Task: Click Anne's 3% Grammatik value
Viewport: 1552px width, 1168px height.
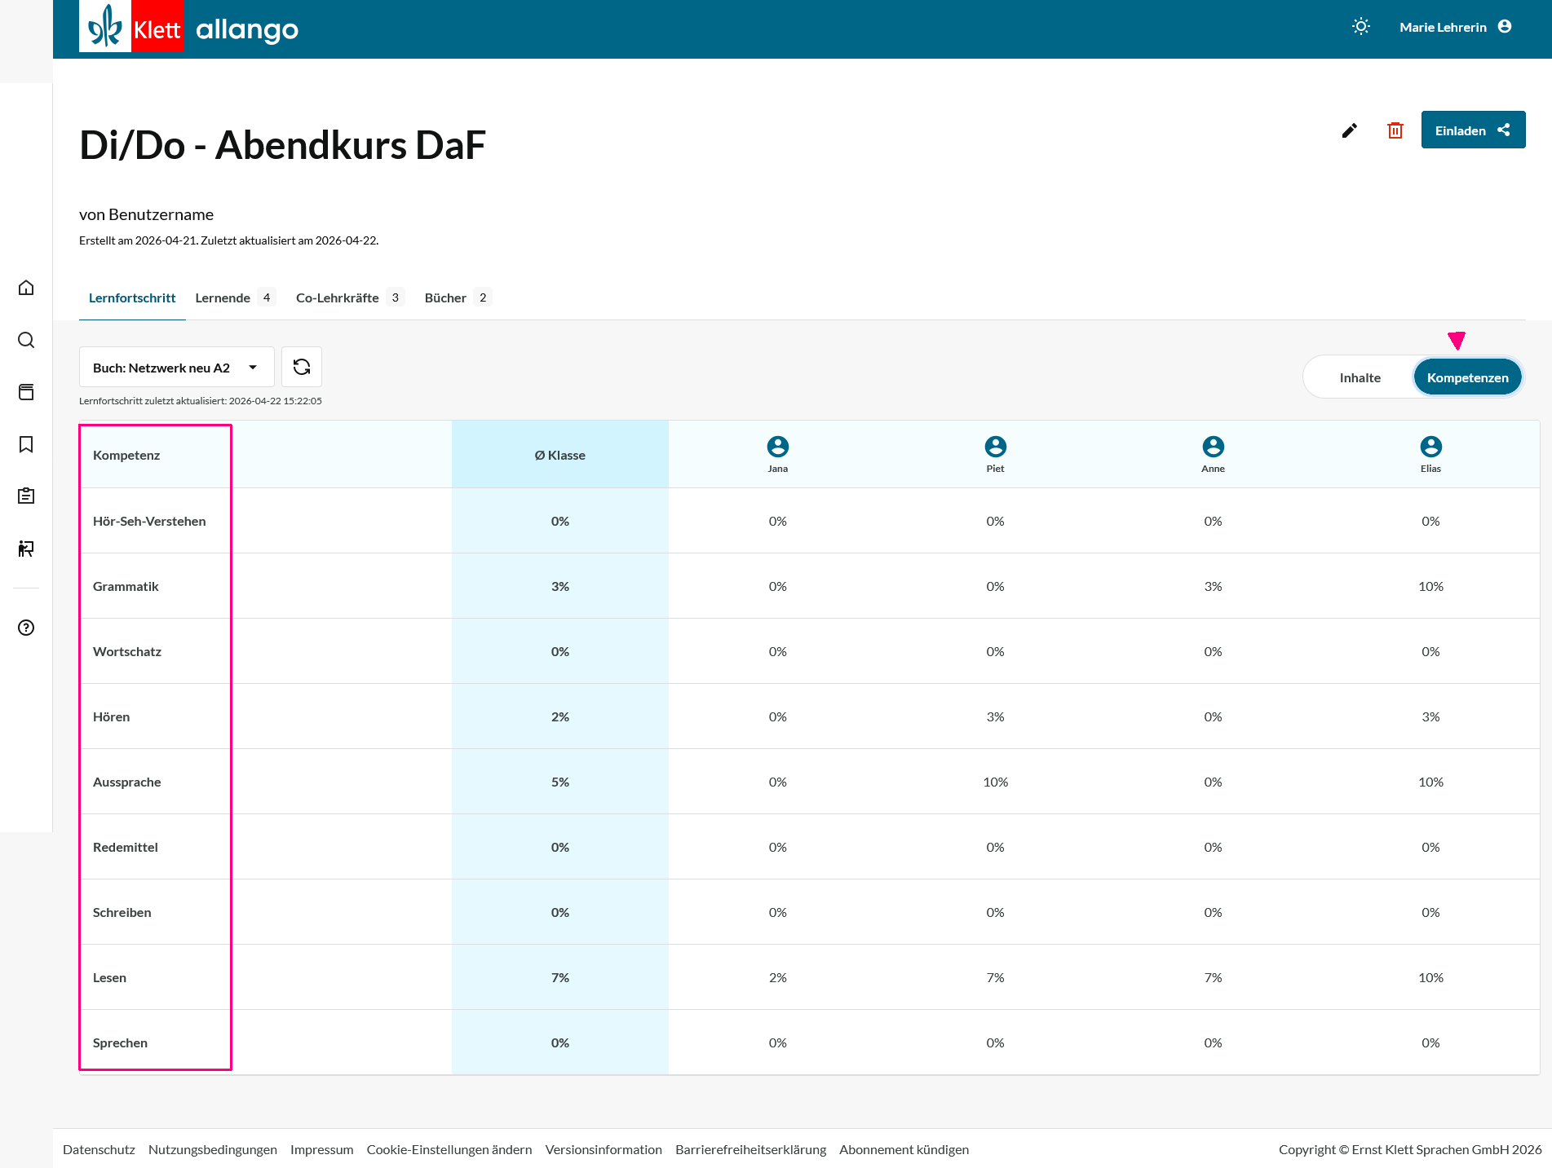Action: (x=1214, y=586)
